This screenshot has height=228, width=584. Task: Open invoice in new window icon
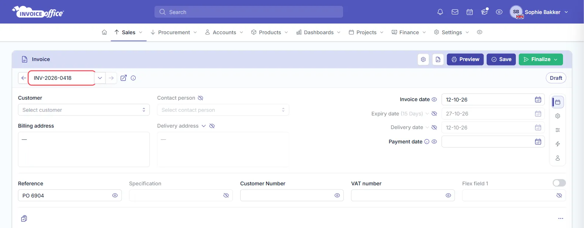coord(124,78)
